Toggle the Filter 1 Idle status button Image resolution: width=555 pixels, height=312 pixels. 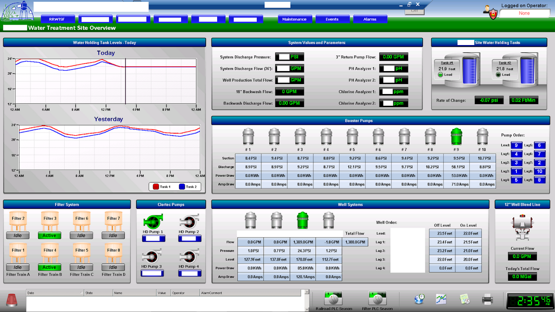(x=18, y=267)
